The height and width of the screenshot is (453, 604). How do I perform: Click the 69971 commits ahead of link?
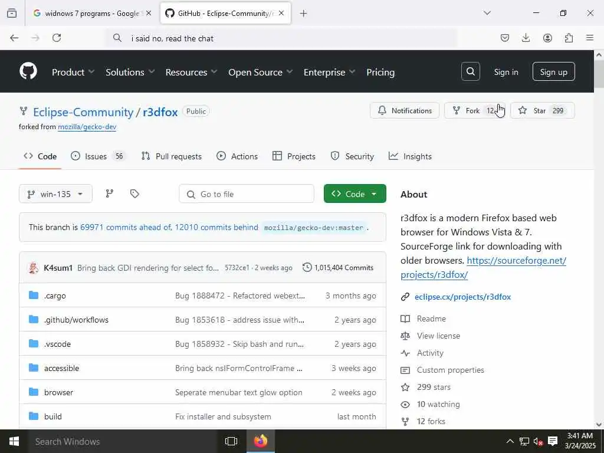126,227
